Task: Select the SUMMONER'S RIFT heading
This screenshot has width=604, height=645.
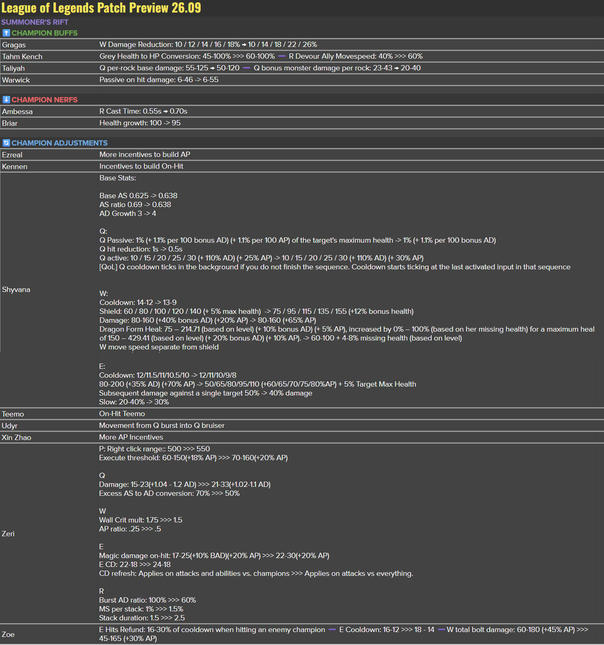Action: tap(35, 22)
